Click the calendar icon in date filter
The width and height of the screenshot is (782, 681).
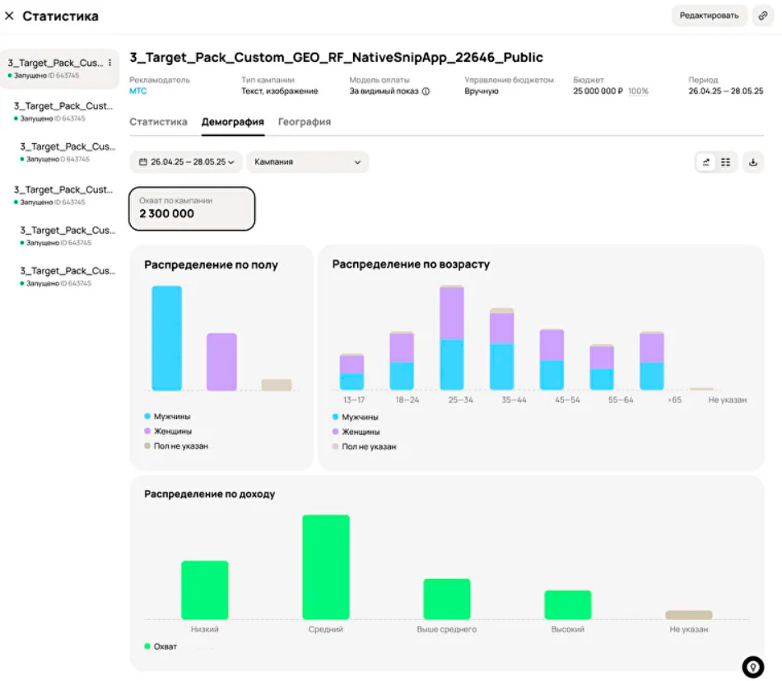[x=143, y=162]
